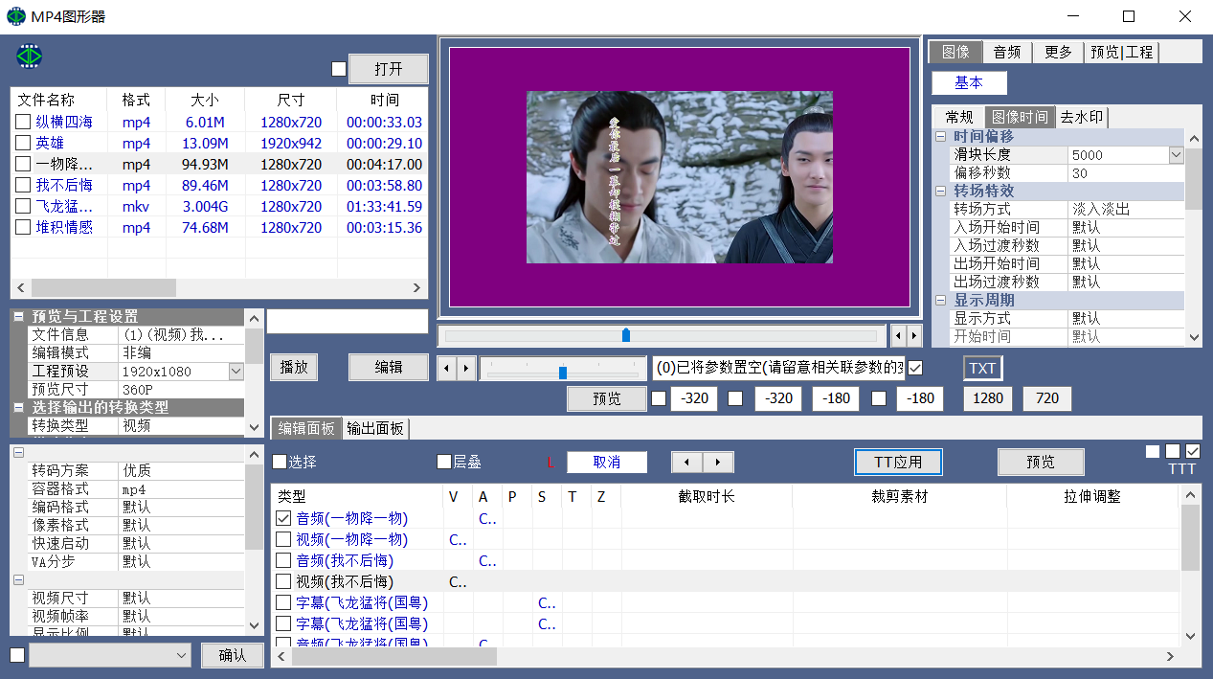
Task: Click the 转码方案 value 优质
Action: point(181,470)
